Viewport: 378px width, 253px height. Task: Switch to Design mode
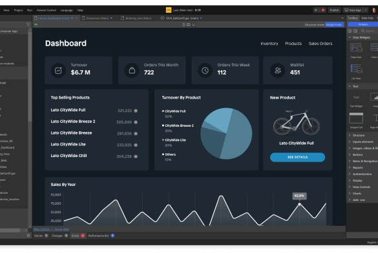[x=334, y=24]
